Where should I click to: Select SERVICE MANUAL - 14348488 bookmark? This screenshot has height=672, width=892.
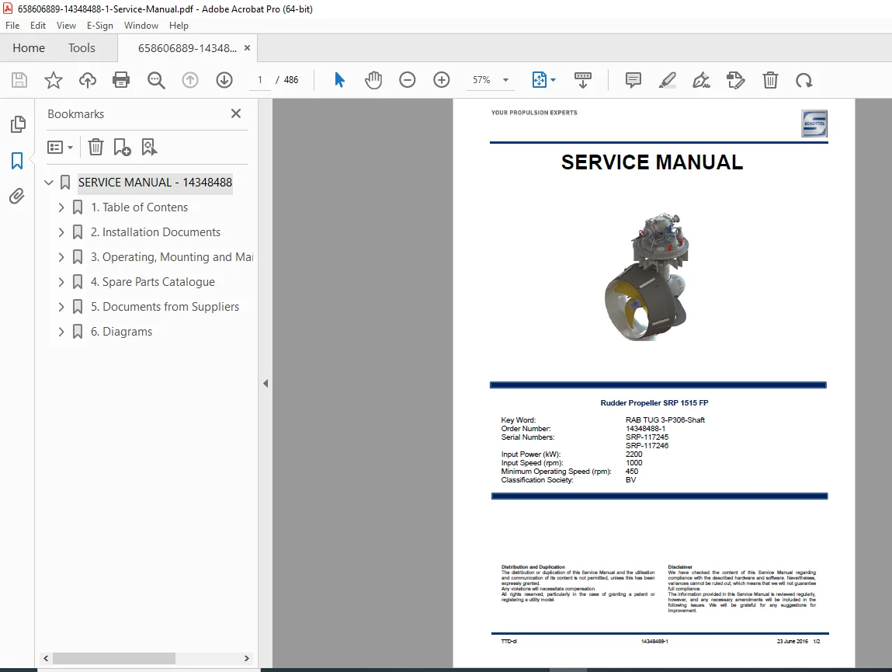[154, 183]
